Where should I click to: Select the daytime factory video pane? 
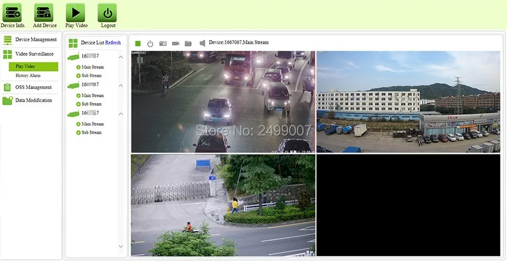(408, 102)
